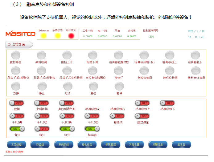This screenshot has width=214, height=162.
Task: Switch off the 黄灯 toggle
Action: [x=17, y=129]
